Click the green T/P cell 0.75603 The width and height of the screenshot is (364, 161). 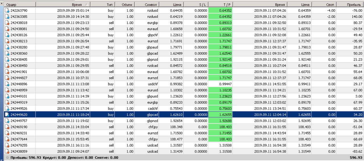point(220,109)
